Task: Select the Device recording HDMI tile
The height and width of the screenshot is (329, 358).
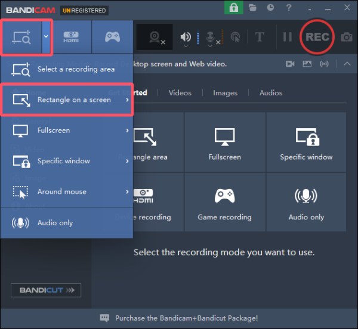Action: tap(159, 202)
